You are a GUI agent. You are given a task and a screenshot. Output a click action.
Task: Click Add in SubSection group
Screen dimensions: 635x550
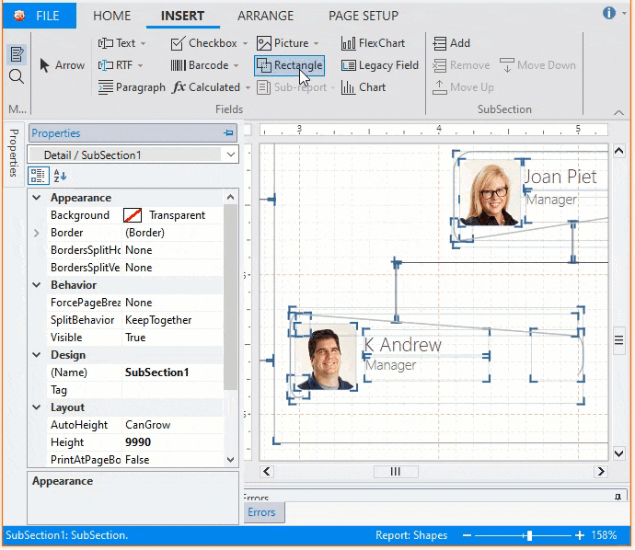(451, 43)
